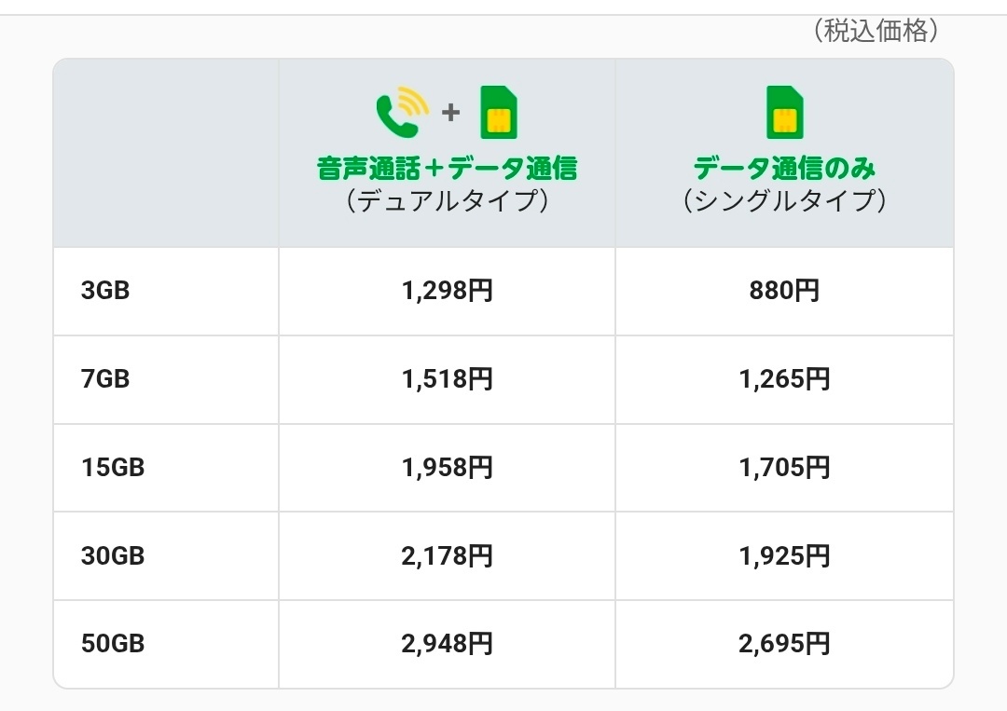Click the (デュアルタイプ) label
The image size is (1007, 711).
[x=447, y=200]
